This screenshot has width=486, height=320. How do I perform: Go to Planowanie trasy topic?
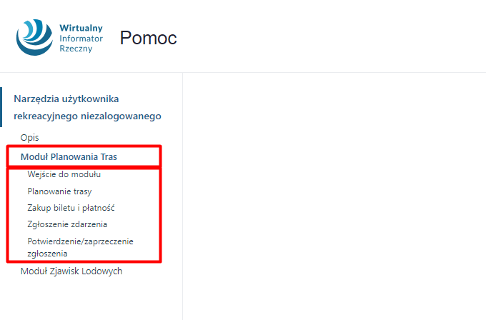tap(59, 191)
